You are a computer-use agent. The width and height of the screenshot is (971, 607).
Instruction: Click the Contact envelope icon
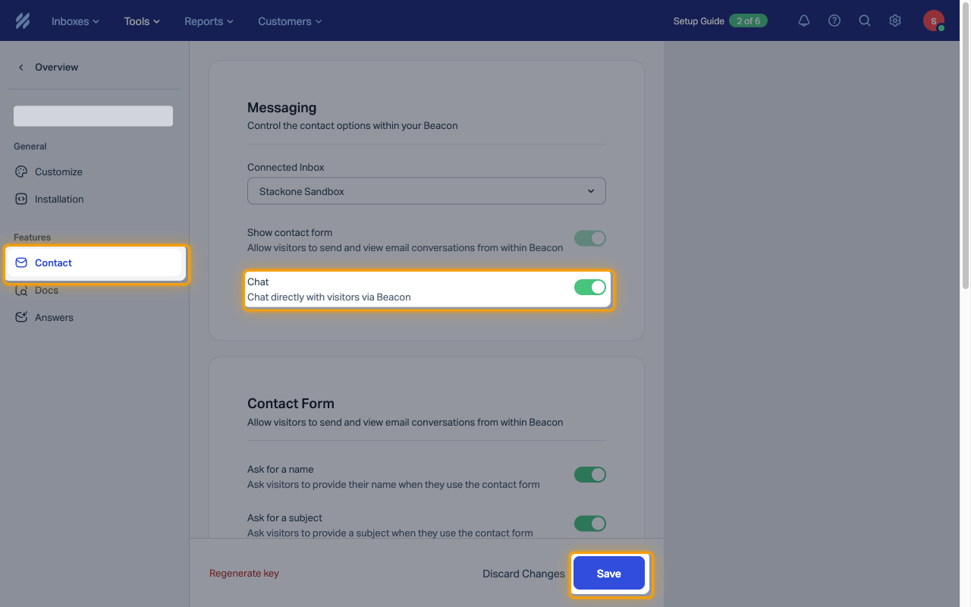click(x=21, y=263)
